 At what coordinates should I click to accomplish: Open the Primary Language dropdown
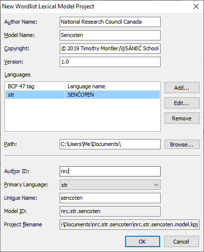click(110, 185)
